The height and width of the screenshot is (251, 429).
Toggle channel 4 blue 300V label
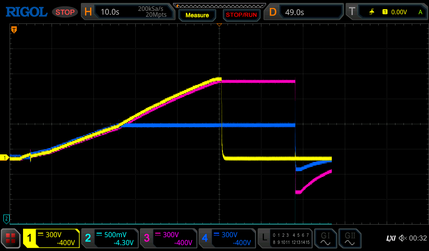(x=227, y=238)
